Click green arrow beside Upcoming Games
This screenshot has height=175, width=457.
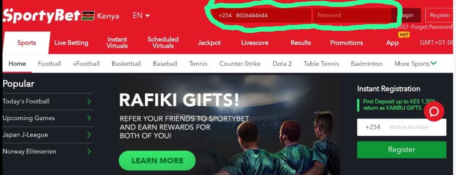(89, 118)
